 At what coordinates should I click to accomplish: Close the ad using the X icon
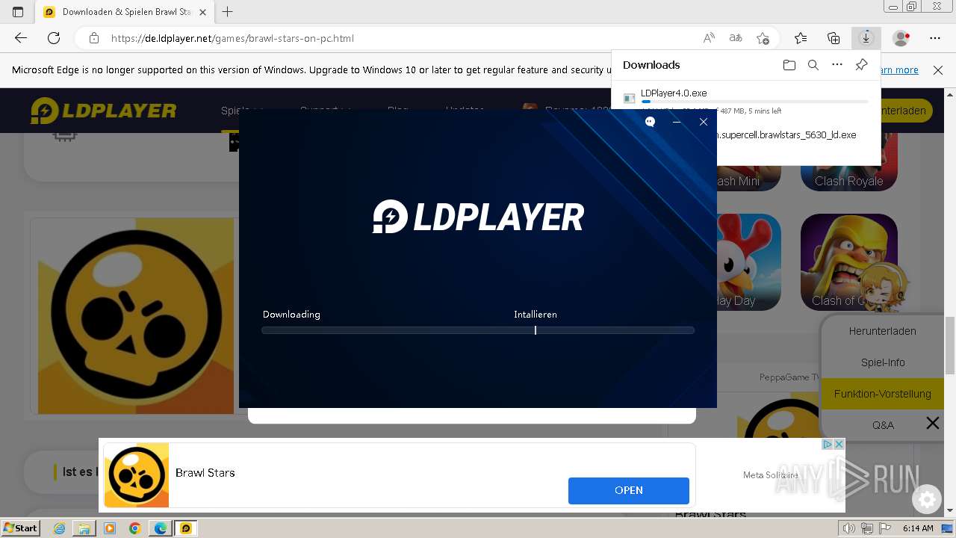[839, 444]
